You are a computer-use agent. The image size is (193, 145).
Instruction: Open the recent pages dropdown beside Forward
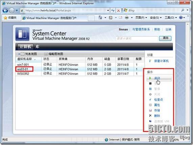tap(17, 10)
